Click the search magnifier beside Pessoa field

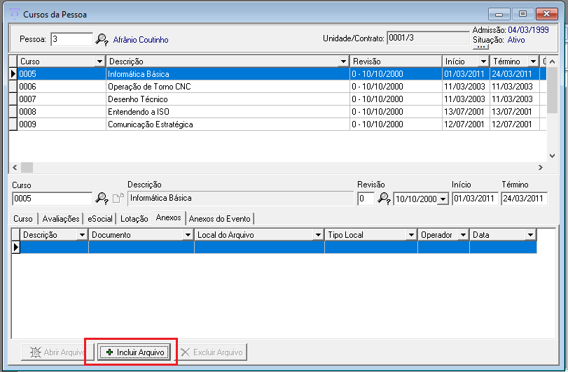pyautogui.click(x=102, y=40)
